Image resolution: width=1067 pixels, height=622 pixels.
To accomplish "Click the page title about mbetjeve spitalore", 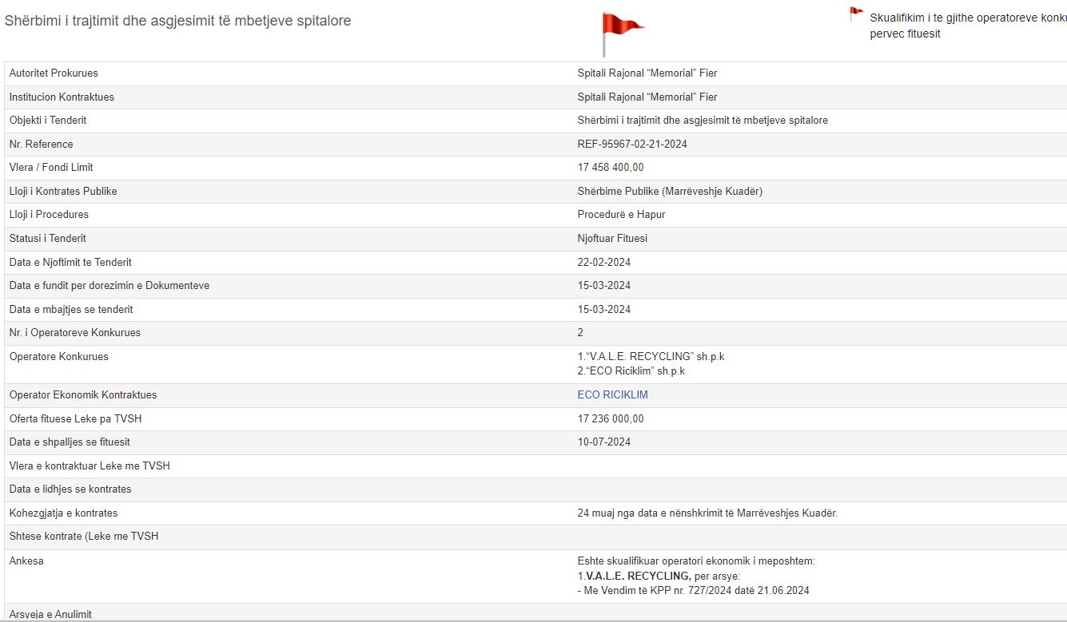I will [x=177, y=21].
